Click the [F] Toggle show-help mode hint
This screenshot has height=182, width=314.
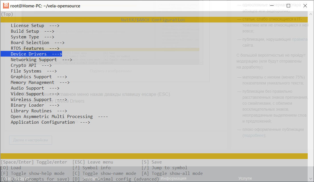(33, 173)
